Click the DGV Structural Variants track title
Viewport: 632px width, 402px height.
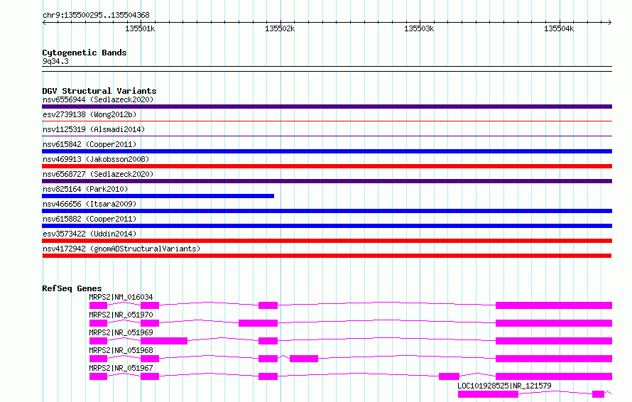point(99,91)
